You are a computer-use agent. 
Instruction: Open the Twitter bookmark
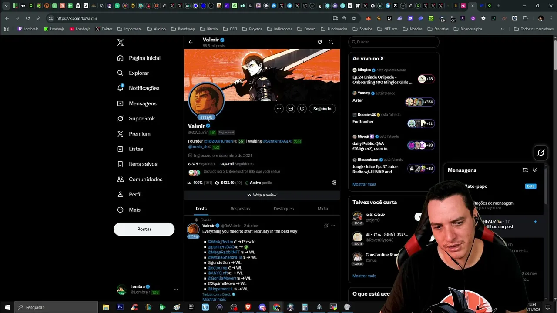104,29
